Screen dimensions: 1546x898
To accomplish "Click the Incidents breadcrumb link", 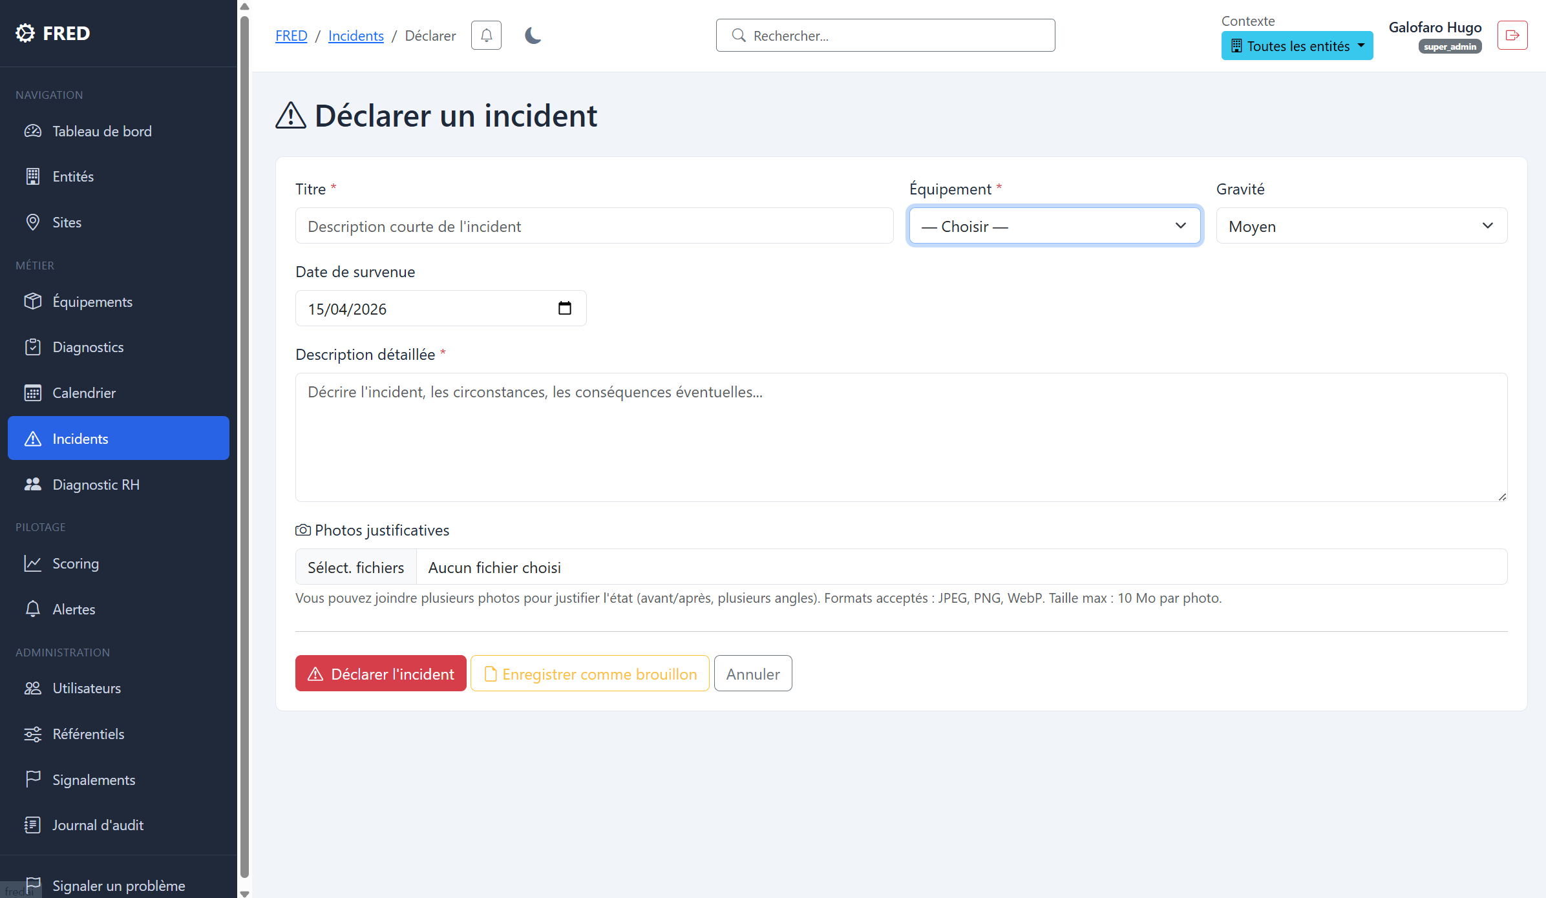I will coord(355,36).
